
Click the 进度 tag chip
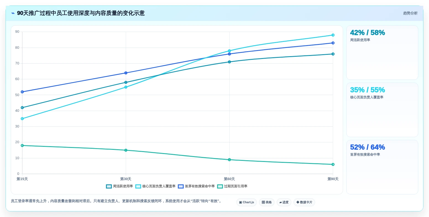click(x=284, y=202)
